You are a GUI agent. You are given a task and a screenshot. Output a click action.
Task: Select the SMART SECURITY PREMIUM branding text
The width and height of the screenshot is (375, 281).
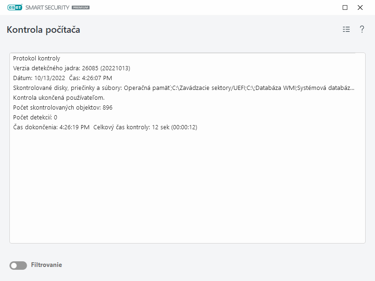tap(56, 7)
